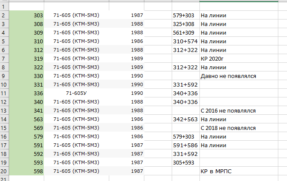Select the entire row 20
This screenshot has height=181, width=287.
4,171
